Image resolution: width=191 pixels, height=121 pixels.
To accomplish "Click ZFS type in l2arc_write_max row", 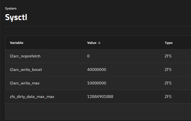I will click(x=168, y=83).
